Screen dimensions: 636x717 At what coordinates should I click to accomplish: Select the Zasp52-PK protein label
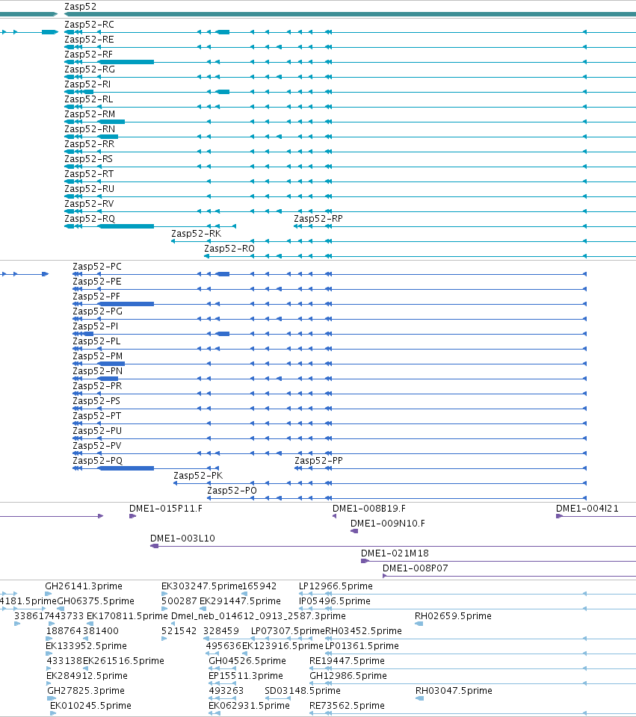click(198, 476)
